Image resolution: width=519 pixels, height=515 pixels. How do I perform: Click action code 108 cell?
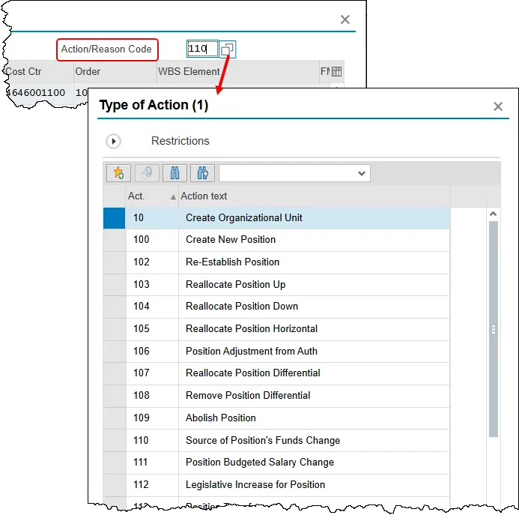[x=152, y=396]
